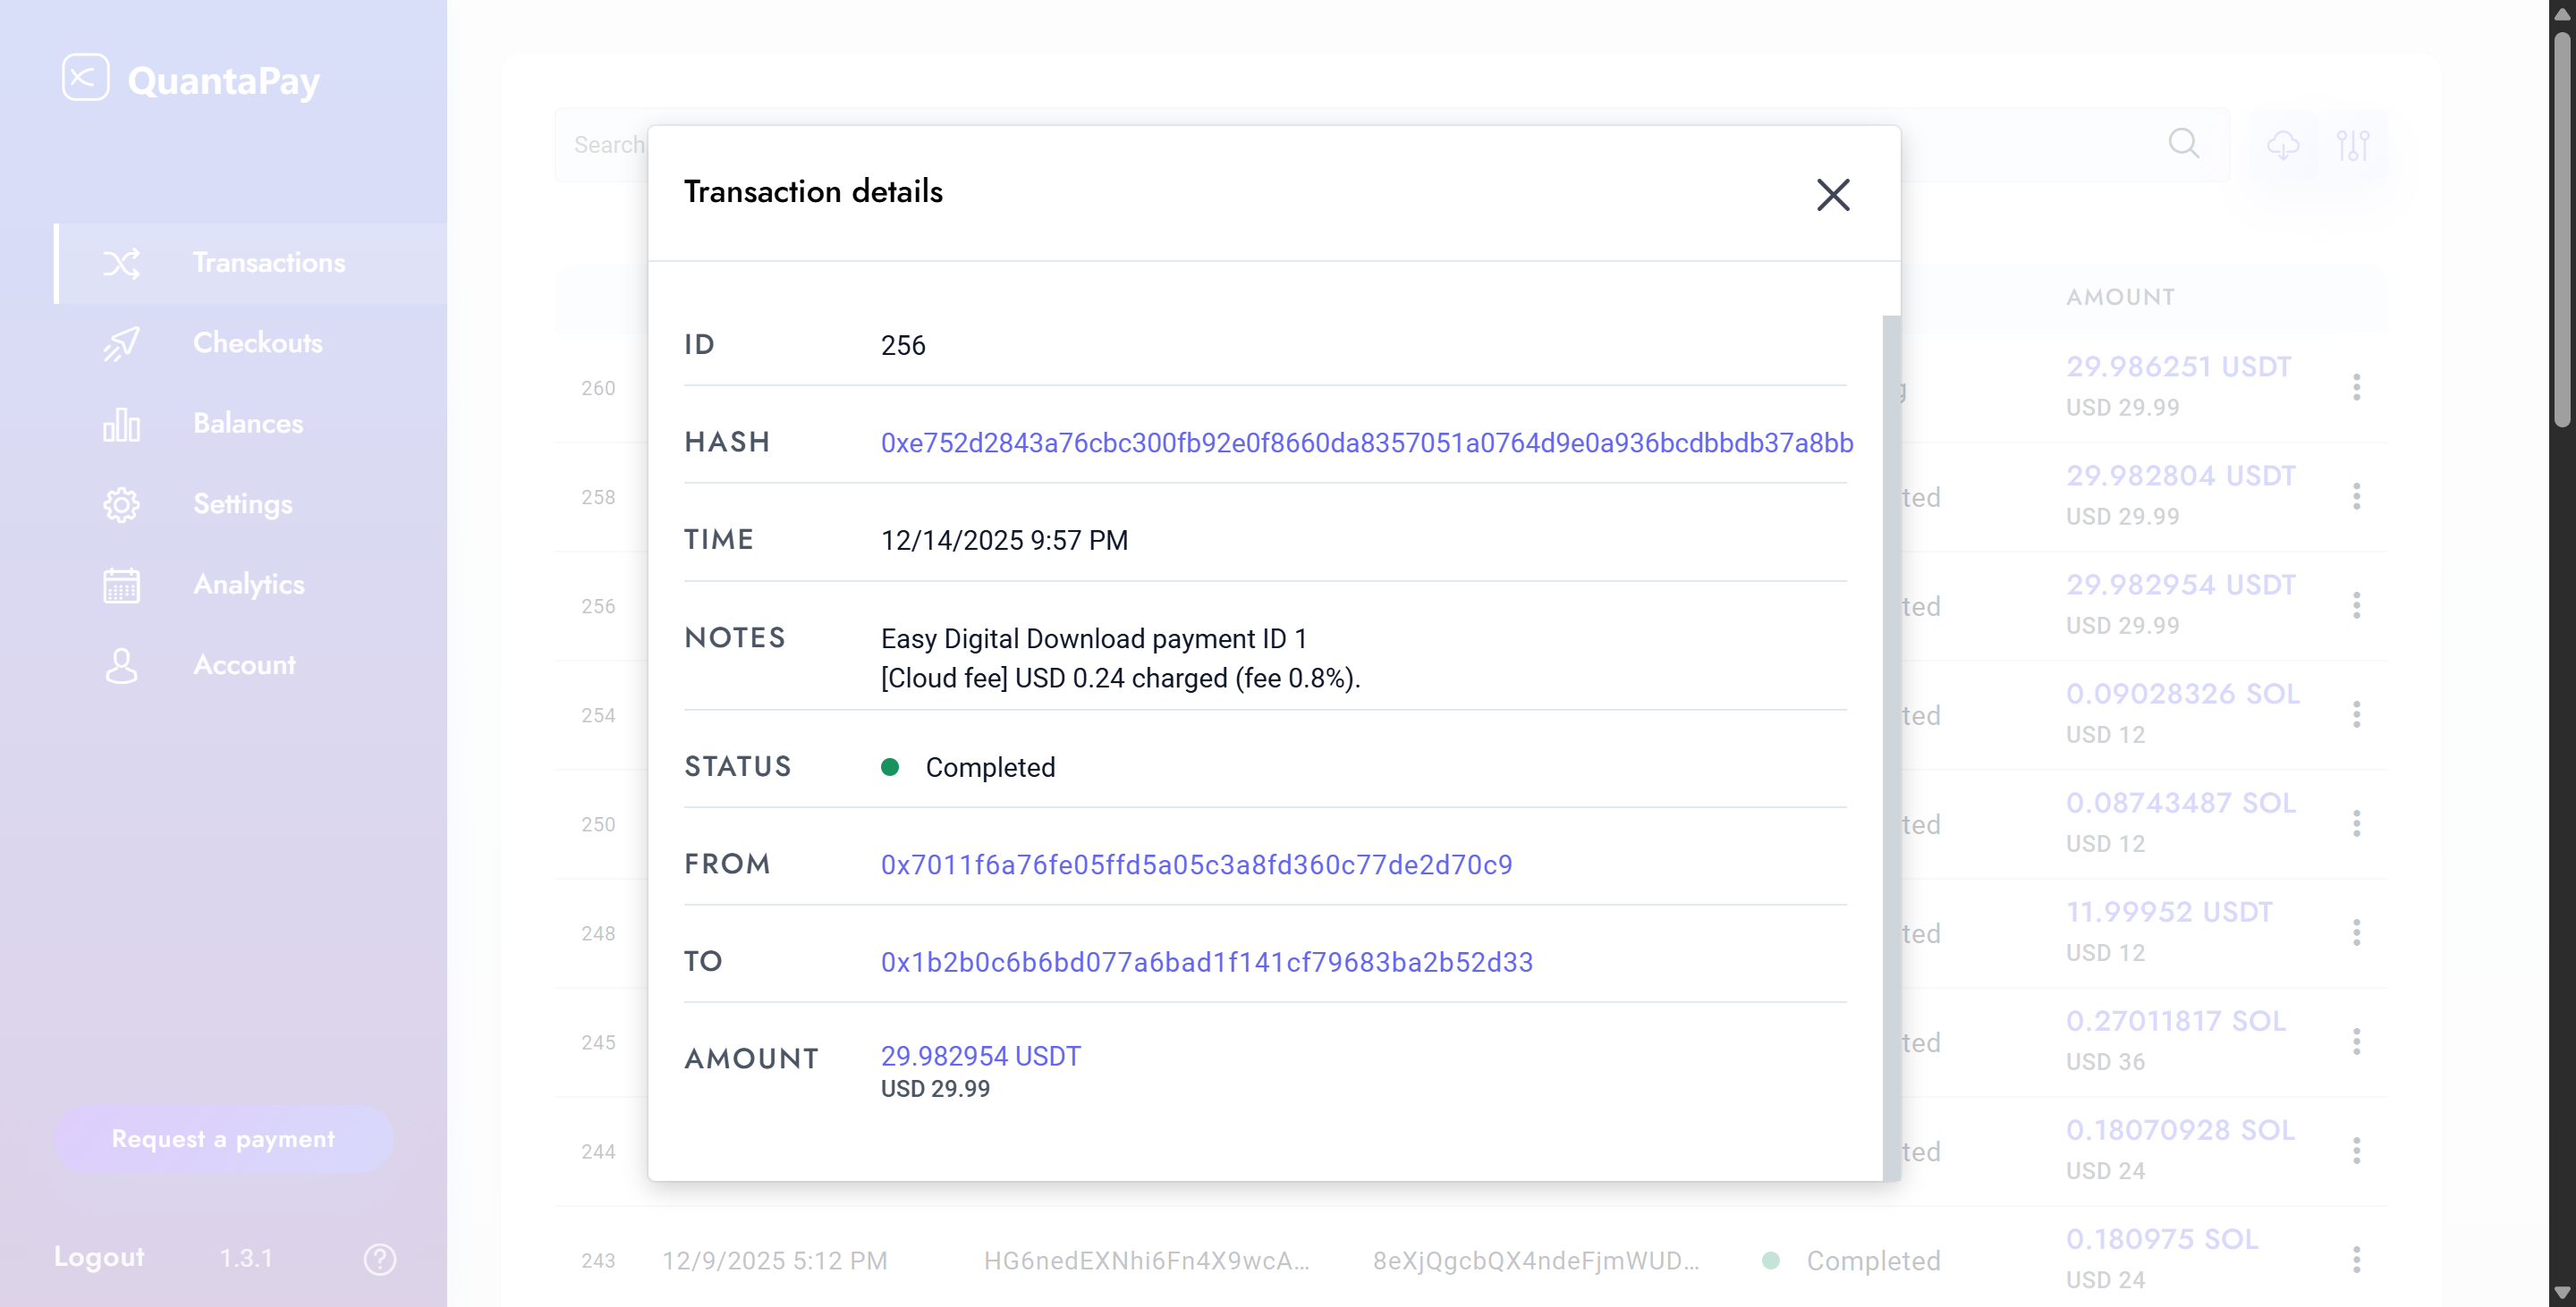Viewport: 2576px width, 1307px height.
Task: Open row options for 29.986251 USDT transaction
Action: [x=2357, y=387]
